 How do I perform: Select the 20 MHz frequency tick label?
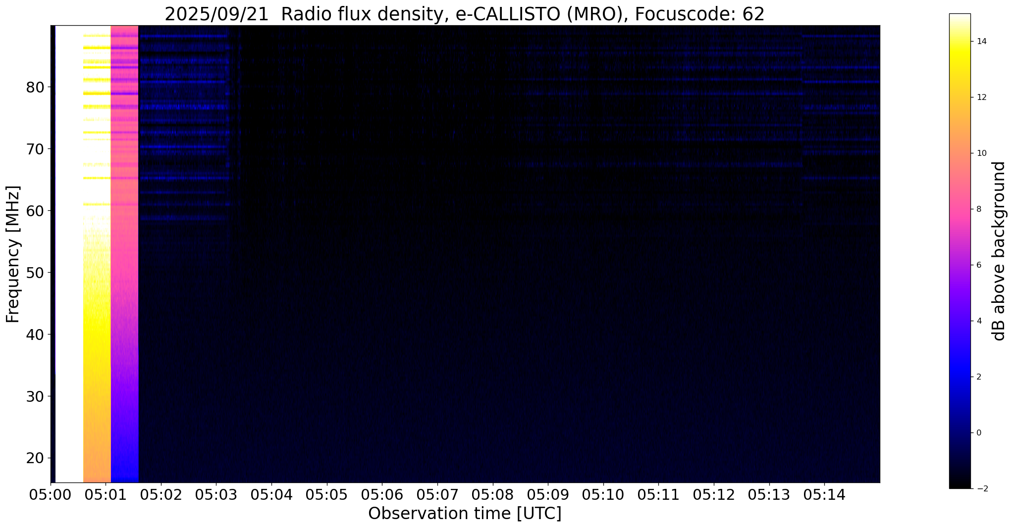click(35, 458)
